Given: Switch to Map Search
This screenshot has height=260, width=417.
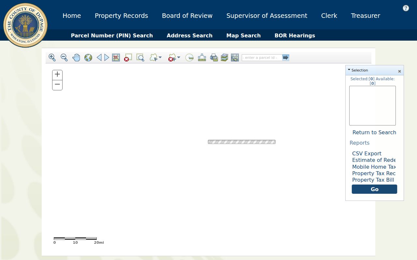Looking at the screenshot, I should coord(244,35).
